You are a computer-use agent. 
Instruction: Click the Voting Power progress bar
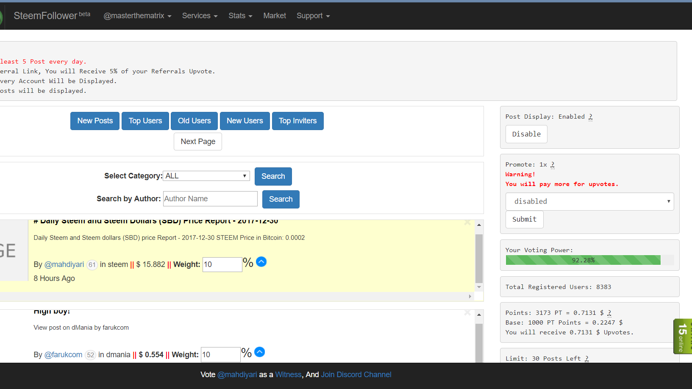[589, 260]
